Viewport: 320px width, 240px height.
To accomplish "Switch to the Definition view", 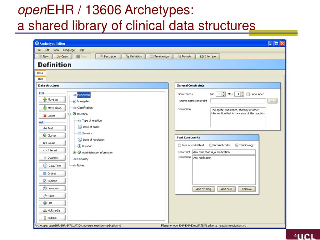I will [134, 57].
